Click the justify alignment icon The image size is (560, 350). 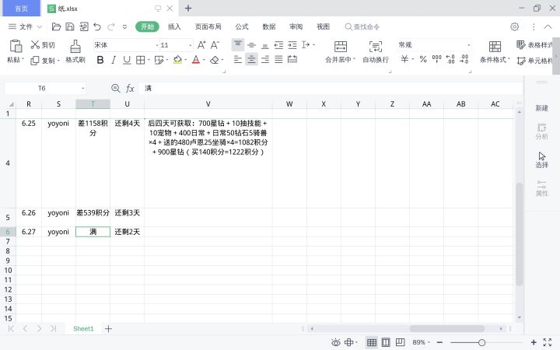pyautogui.click(x=278, y=60)
